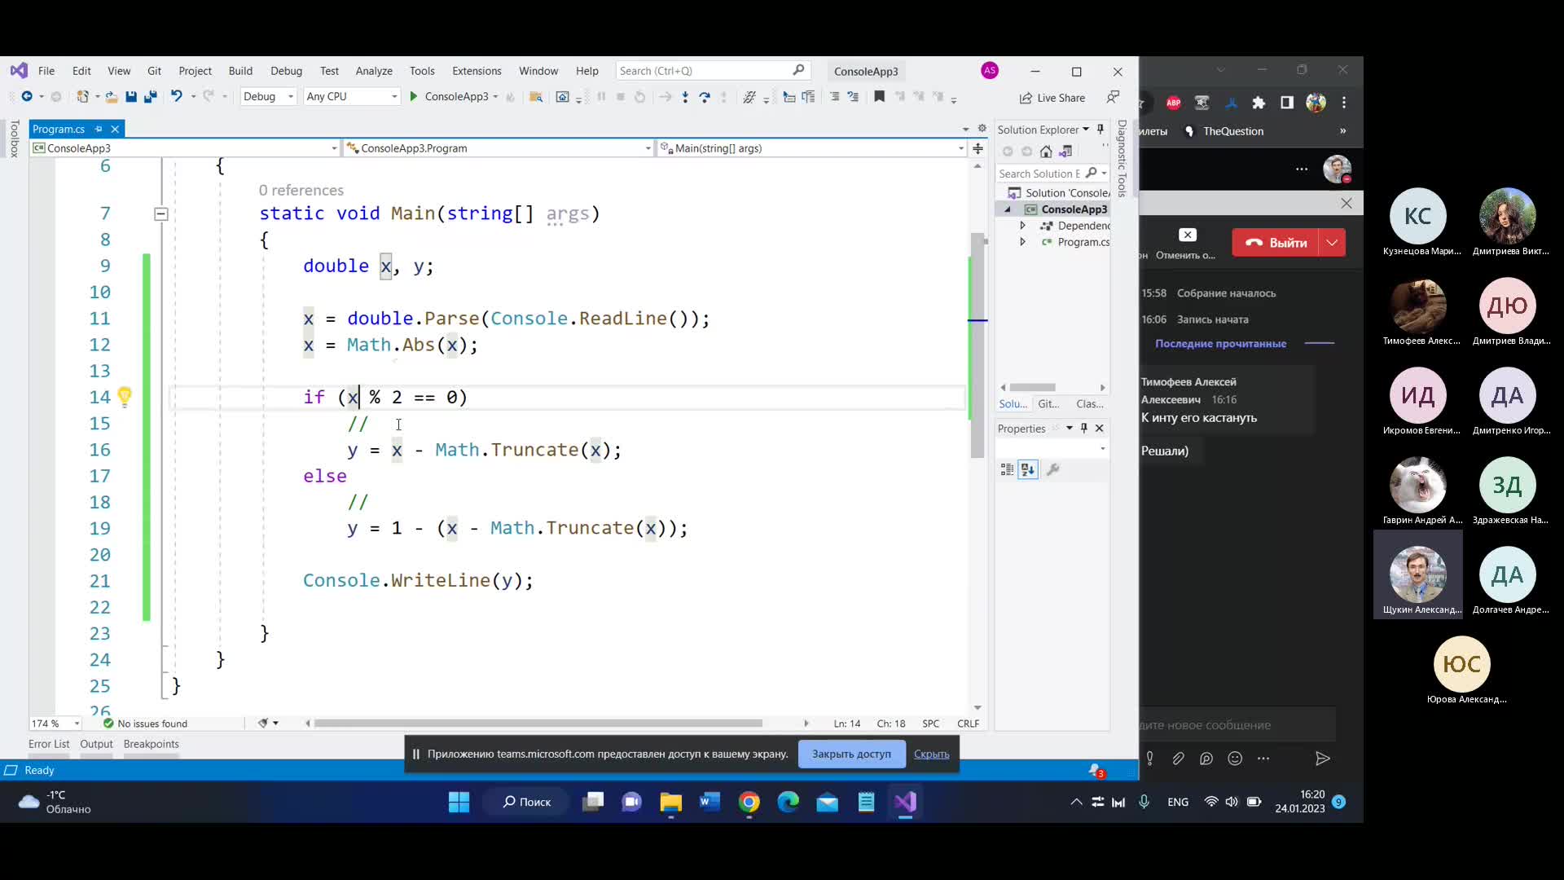Click Switch Views icon in Solution Explorer
1564x880 pixels.
point(1065,152)
